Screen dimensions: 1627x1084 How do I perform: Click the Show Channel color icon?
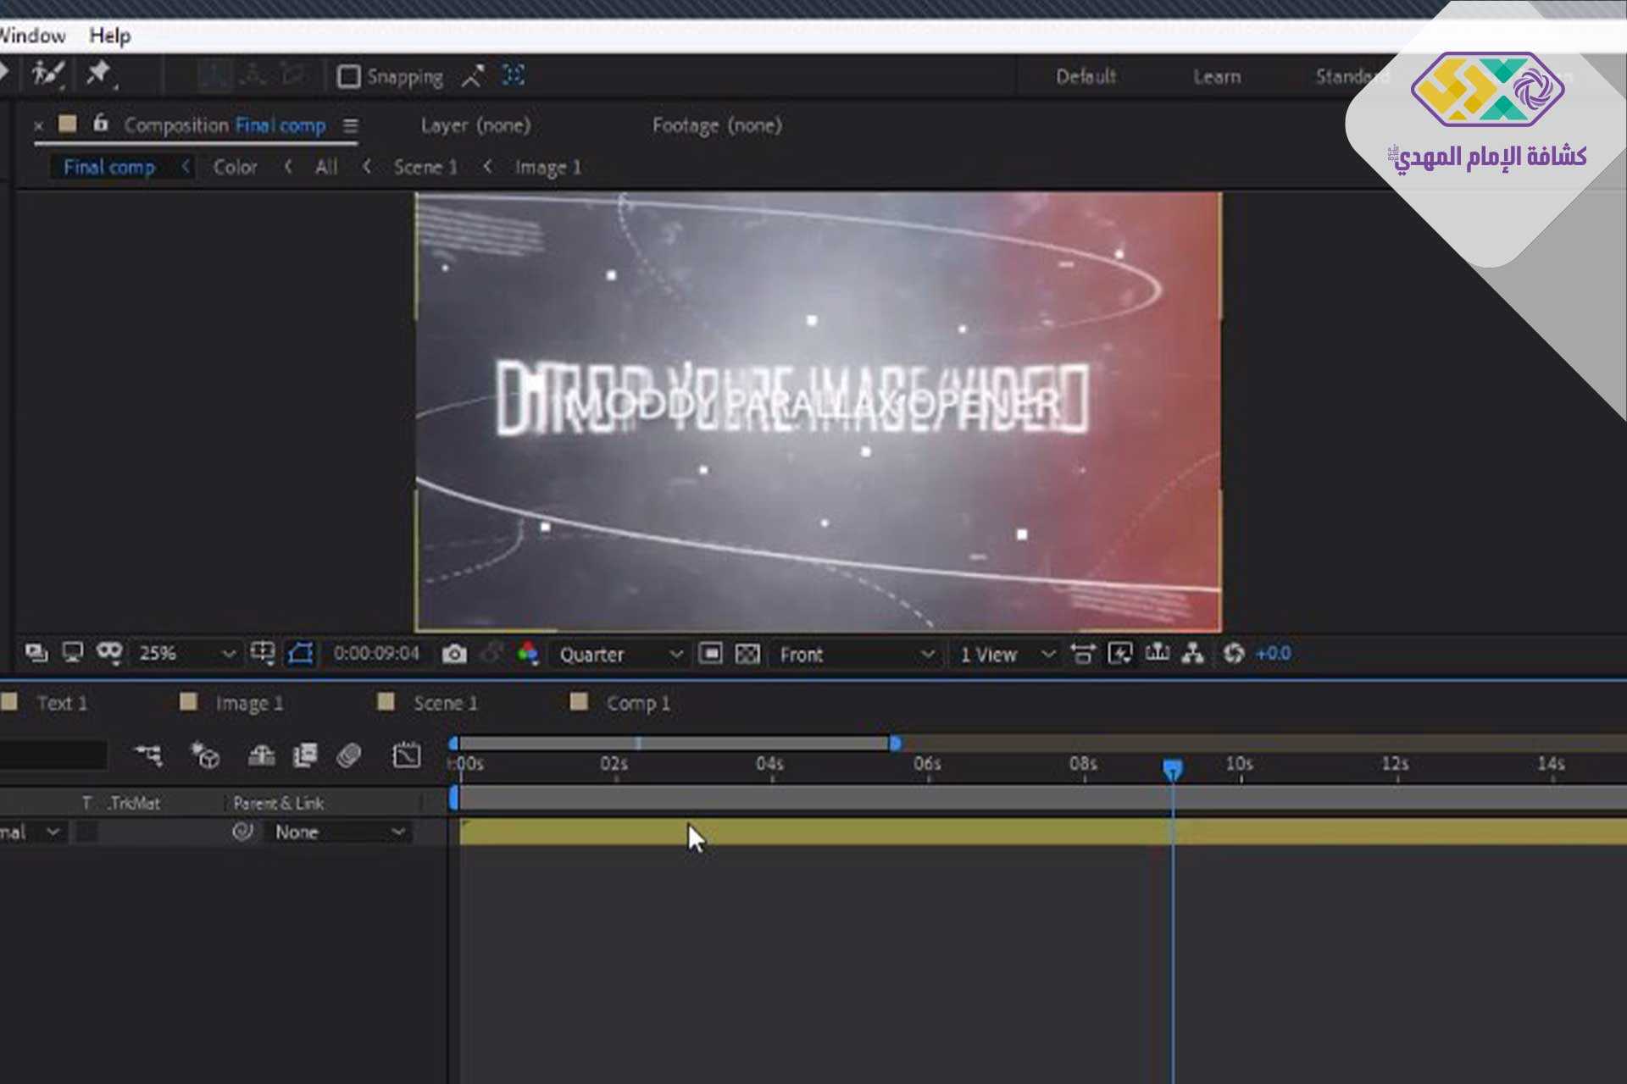point(527,654)
